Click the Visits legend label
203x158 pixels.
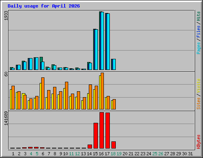(x=198, y=86)
